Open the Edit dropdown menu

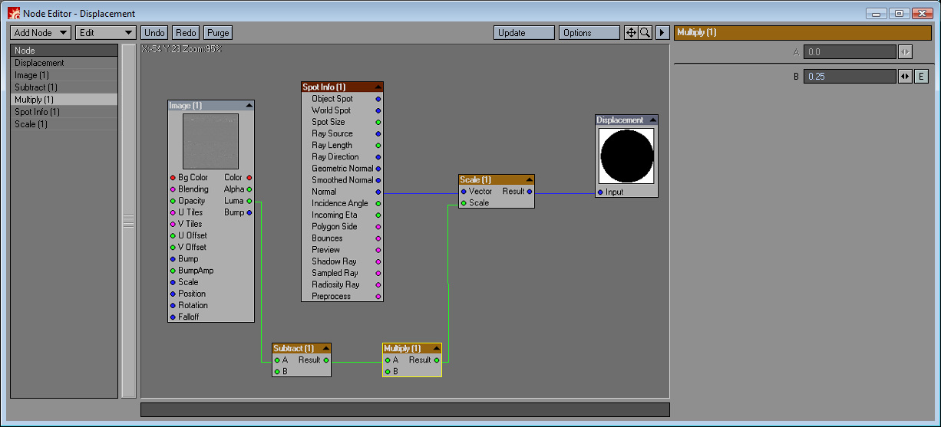[x=107, y=33]
